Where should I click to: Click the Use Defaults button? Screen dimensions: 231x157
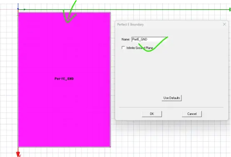(172, 98)
